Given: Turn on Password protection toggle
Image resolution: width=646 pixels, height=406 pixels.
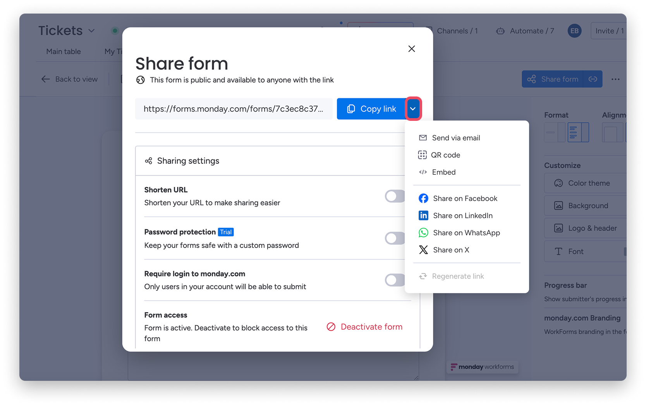Looking at the screenshot, I should [395, 238].
